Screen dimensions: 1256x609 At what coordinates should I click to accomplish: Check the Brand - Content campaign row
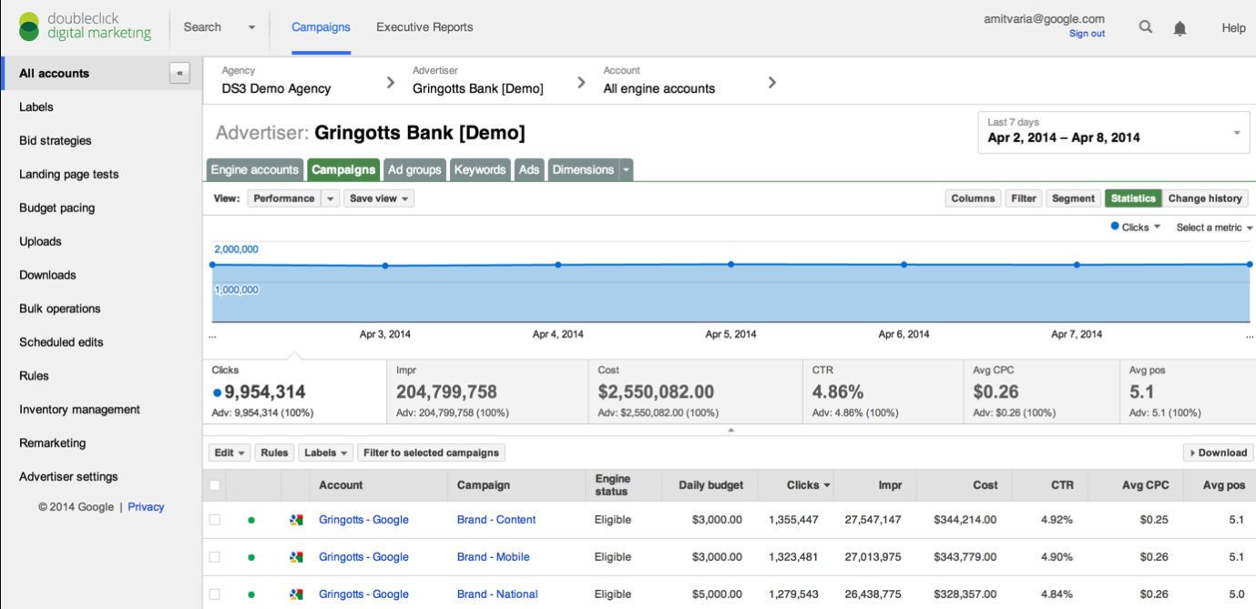tap(215, 520)
